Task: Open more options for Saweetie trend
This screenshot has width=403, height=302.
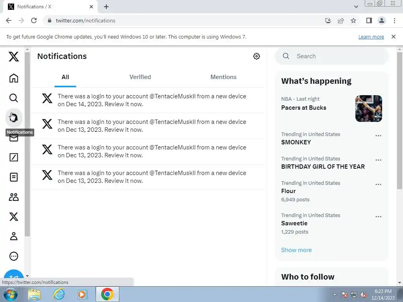Action: [378, 217]
